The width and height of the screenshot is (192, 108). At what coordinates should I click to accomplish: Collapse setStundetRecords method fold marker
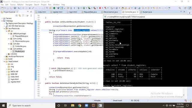(40, 22)
